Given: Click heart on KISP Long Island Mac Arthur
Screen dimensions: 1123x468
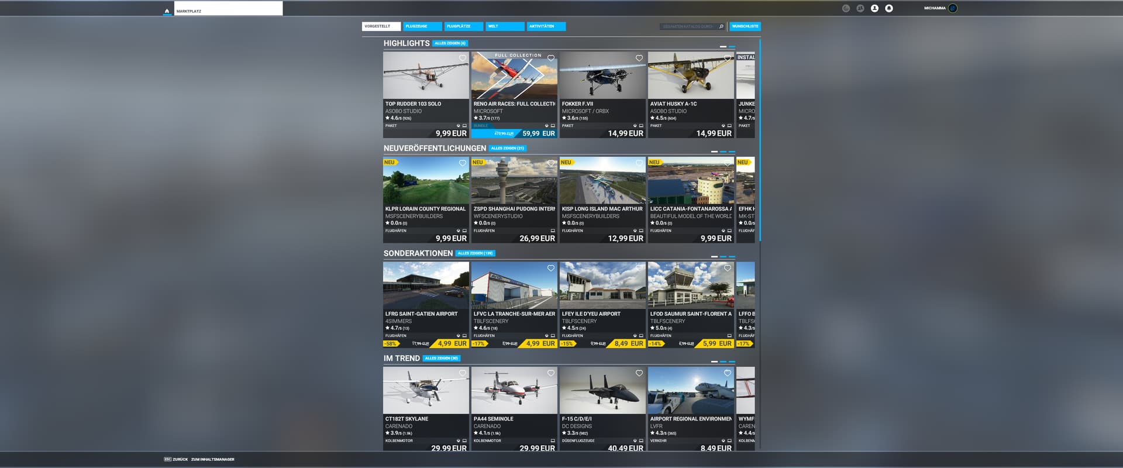Looking at the screenshot, I should click(x=639, y=163).
